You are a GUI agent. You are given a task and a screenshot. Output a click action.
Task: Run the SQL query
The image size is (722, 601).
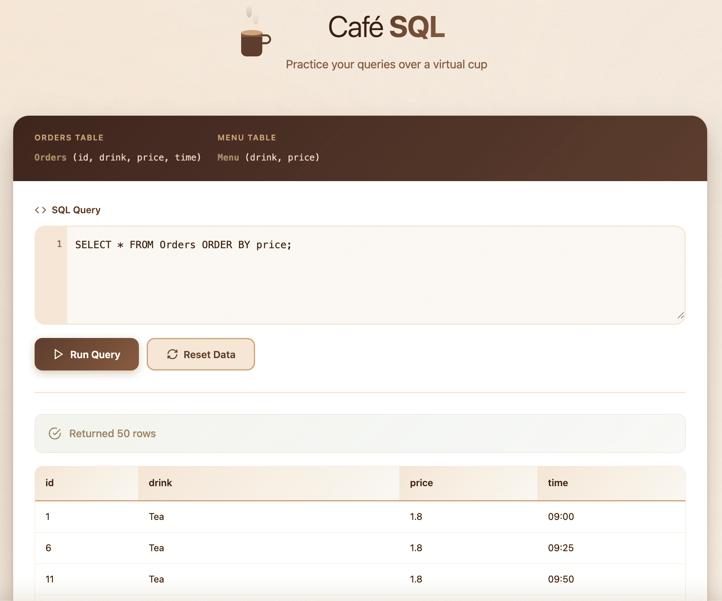(x=87, y=354)
